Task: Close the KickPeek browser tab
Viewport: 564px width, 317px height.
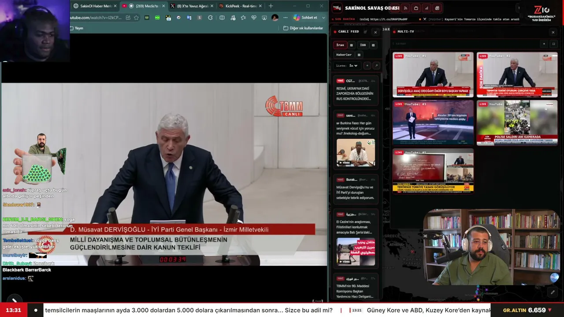Action: pos(260,6)
